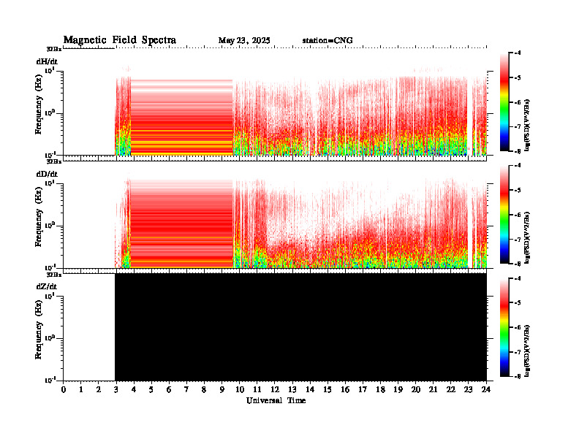
Task: Click the hour 12 tick label
Action: [x=275, y=390]
